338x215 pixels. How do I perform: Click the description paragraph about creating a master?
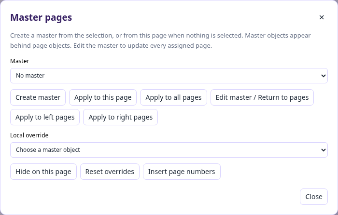pyautogui.click(x=160, y=40)
